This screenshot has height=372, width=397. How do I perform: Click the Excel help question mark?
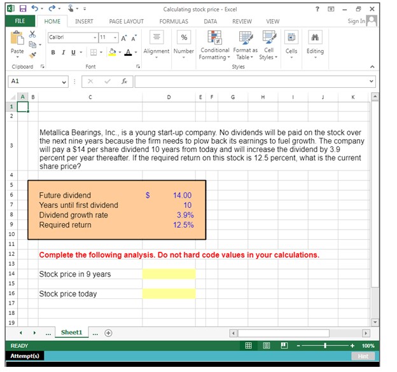pyautogui.click(x=317, y=9)
